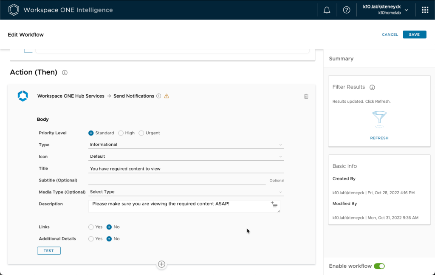Screen dimensions: 435x275
Task: Open the Media Type Select Type dropdown
Action: (x=186, y=192)
